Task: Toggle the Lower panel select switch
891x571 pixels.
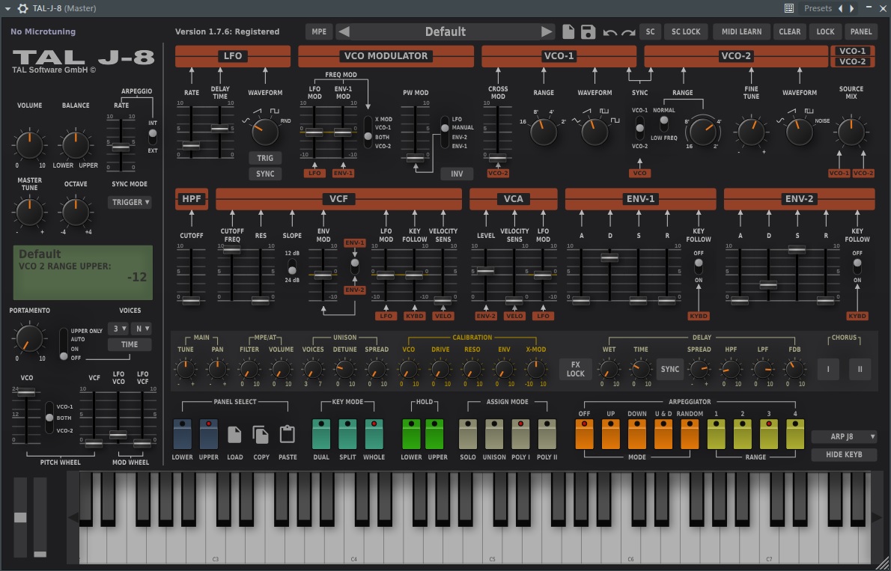Action: (183, 434)
